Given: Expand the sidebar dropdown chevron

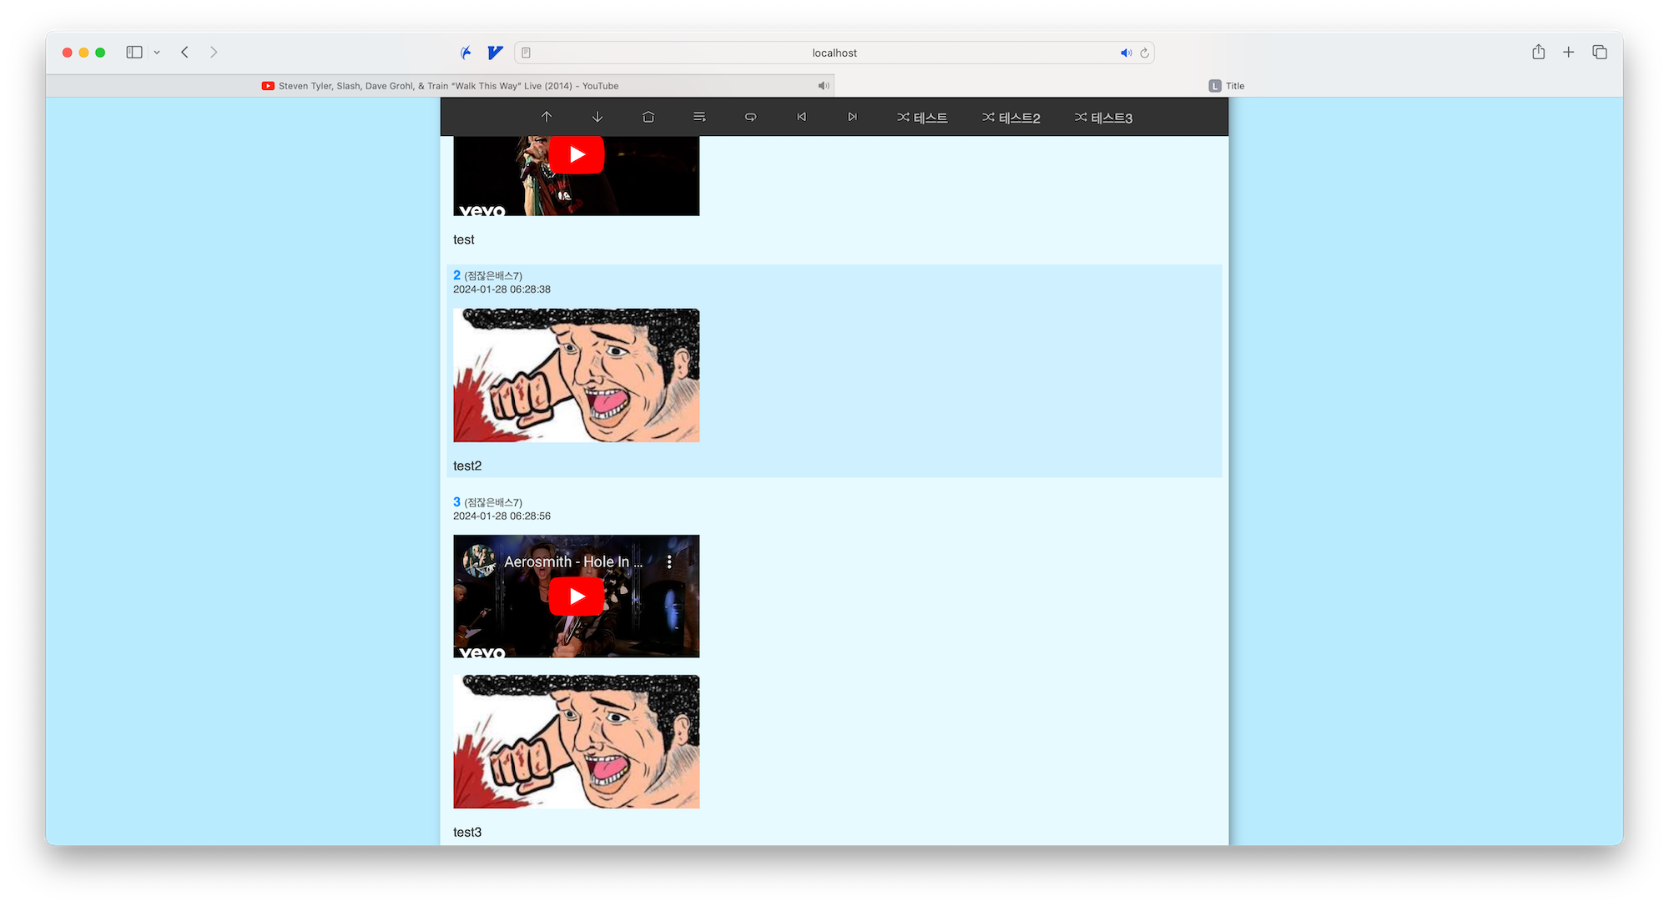Looking at the screenshot, I should point(157,53).
